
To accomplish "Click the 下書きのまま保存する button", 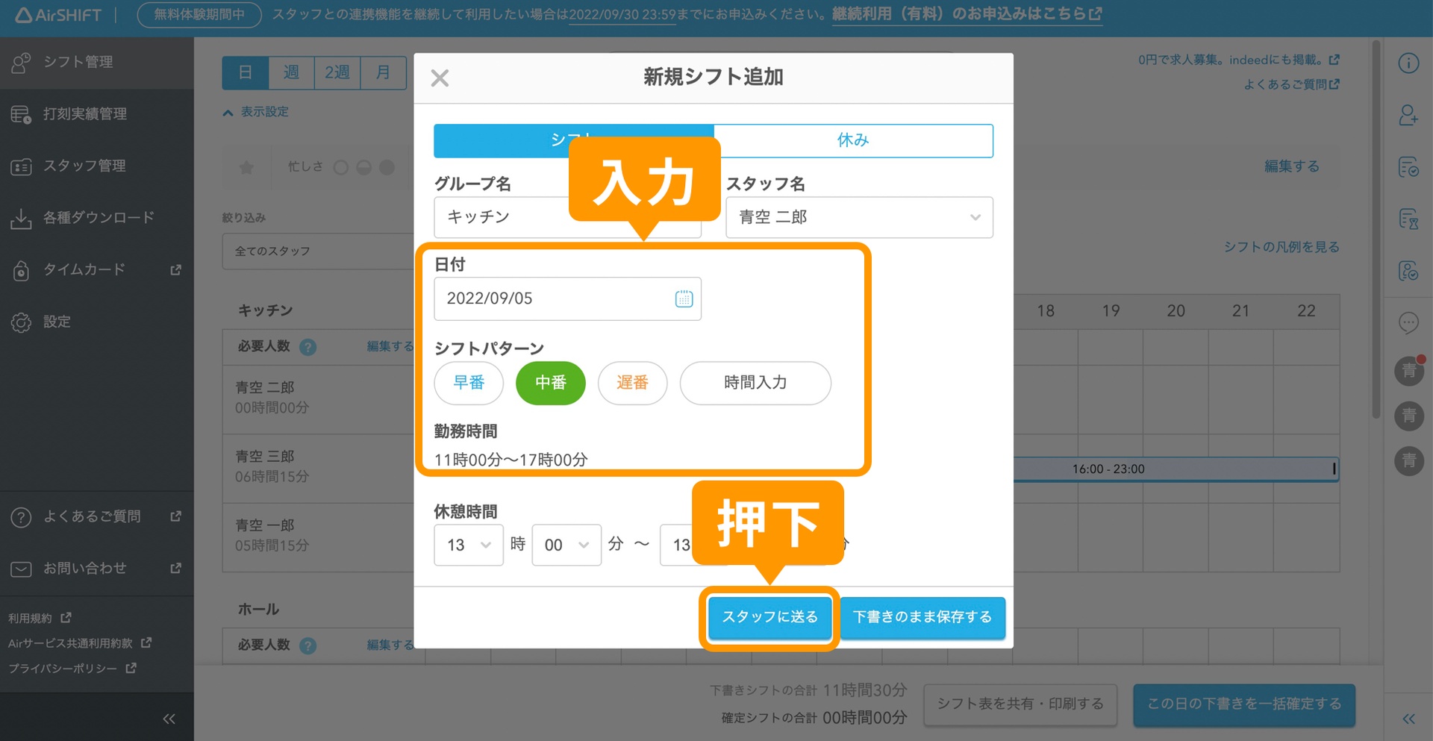I will [x=922, y=618].
